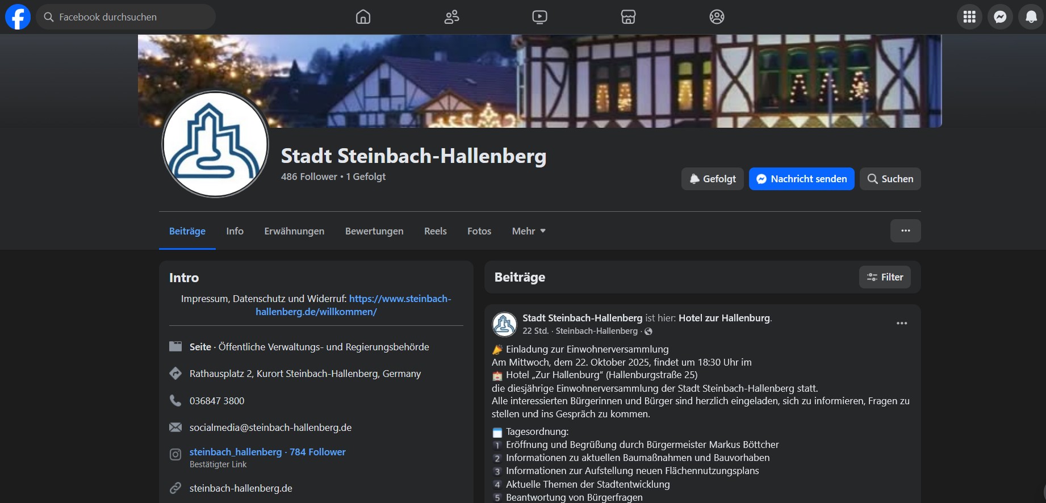Open the steinbach_hallenberg Instagram link
Image resolution: width=1046 pixels, height=503 pixels.
[x=236, y=452]
